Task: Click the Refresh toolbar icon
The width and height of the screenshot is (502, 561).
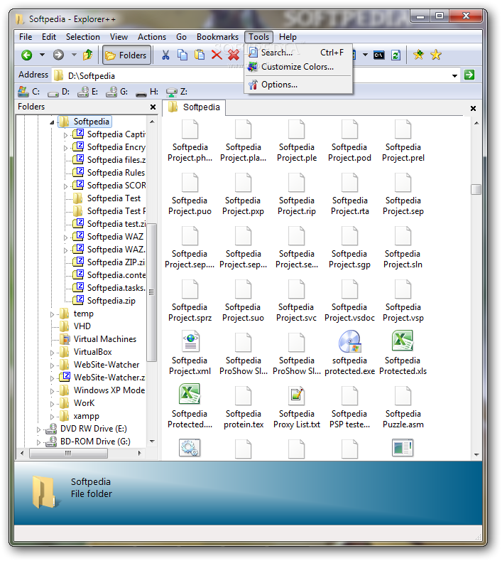Action: click(395, 55)
